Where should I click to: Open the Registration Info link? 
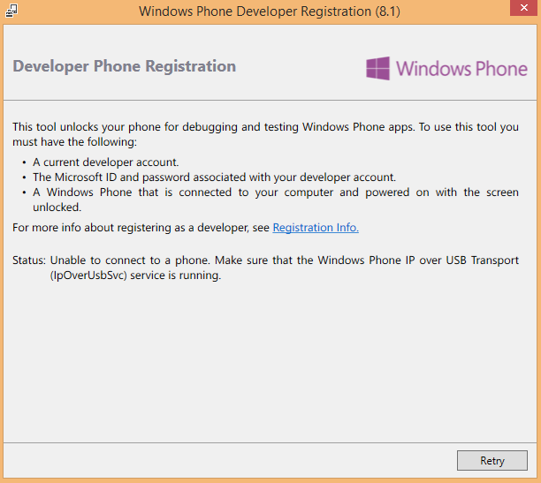point(316,228)
